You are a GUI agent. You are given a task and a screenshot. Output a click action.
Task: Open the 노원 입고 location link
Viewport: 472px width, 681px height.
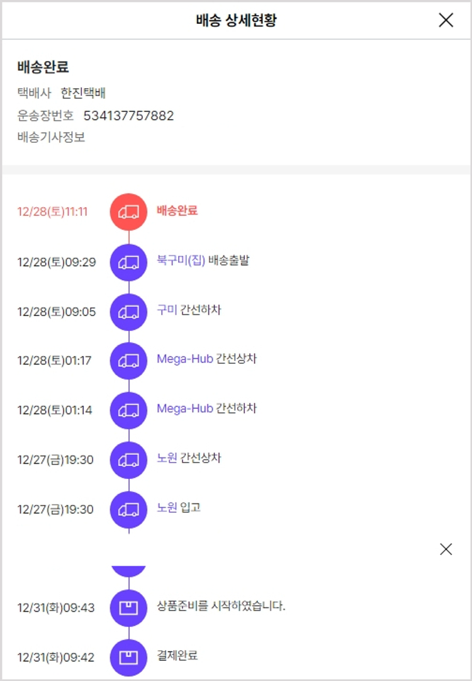167,508
